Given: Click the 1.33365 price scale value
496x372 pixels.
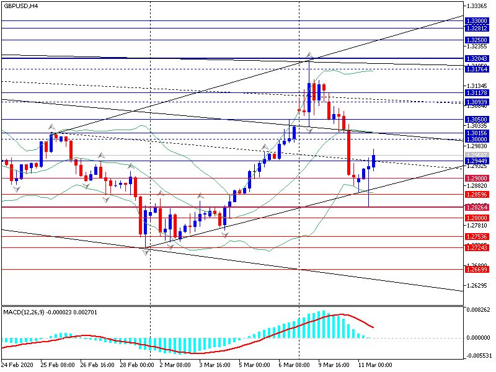Looking at the screenshot, I should coord(478,6).
